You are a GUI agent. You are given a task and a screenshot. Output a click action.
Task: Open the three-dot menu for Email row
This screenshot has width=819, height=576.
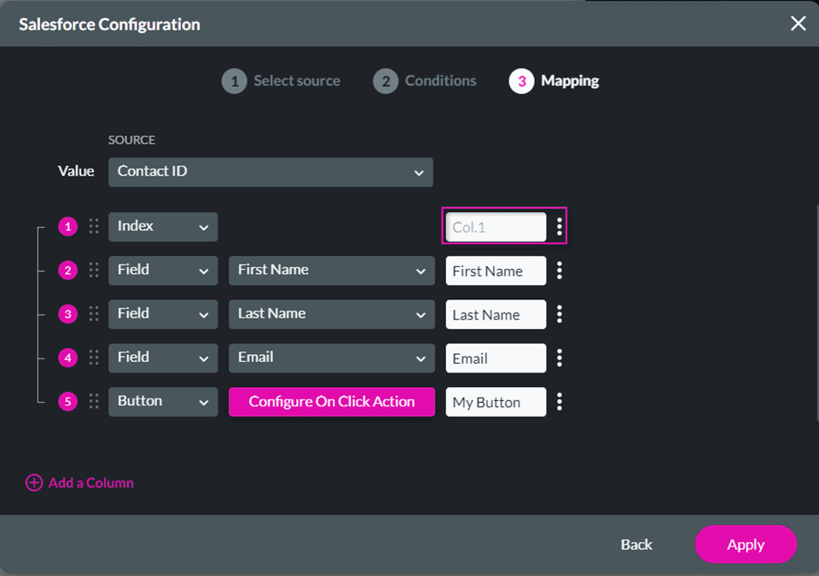tap(559, 358)
